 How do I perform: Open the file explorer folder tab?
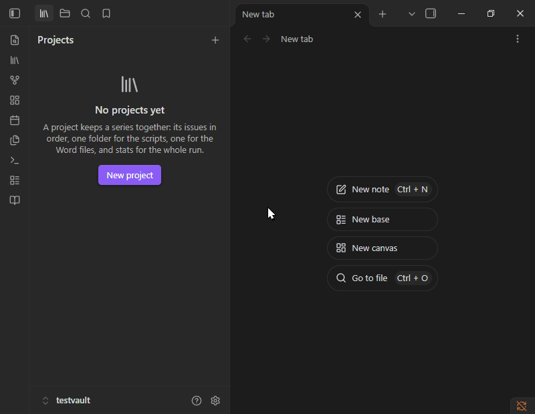click(x=65, y=13)
